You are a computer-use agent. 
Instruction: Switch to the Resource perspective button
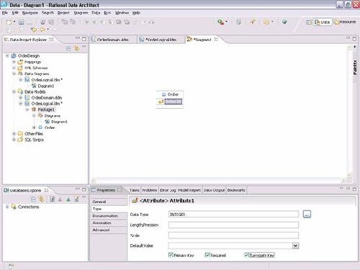345,22
